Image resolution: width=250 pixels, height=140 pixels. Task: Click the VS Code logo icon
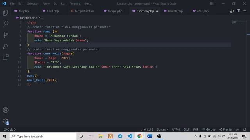pos(4,3)
